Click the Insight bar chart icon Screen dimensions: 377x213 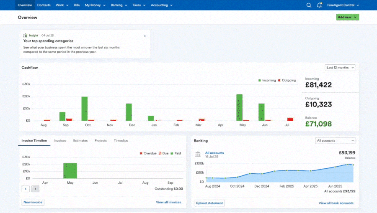coord(26,35)
